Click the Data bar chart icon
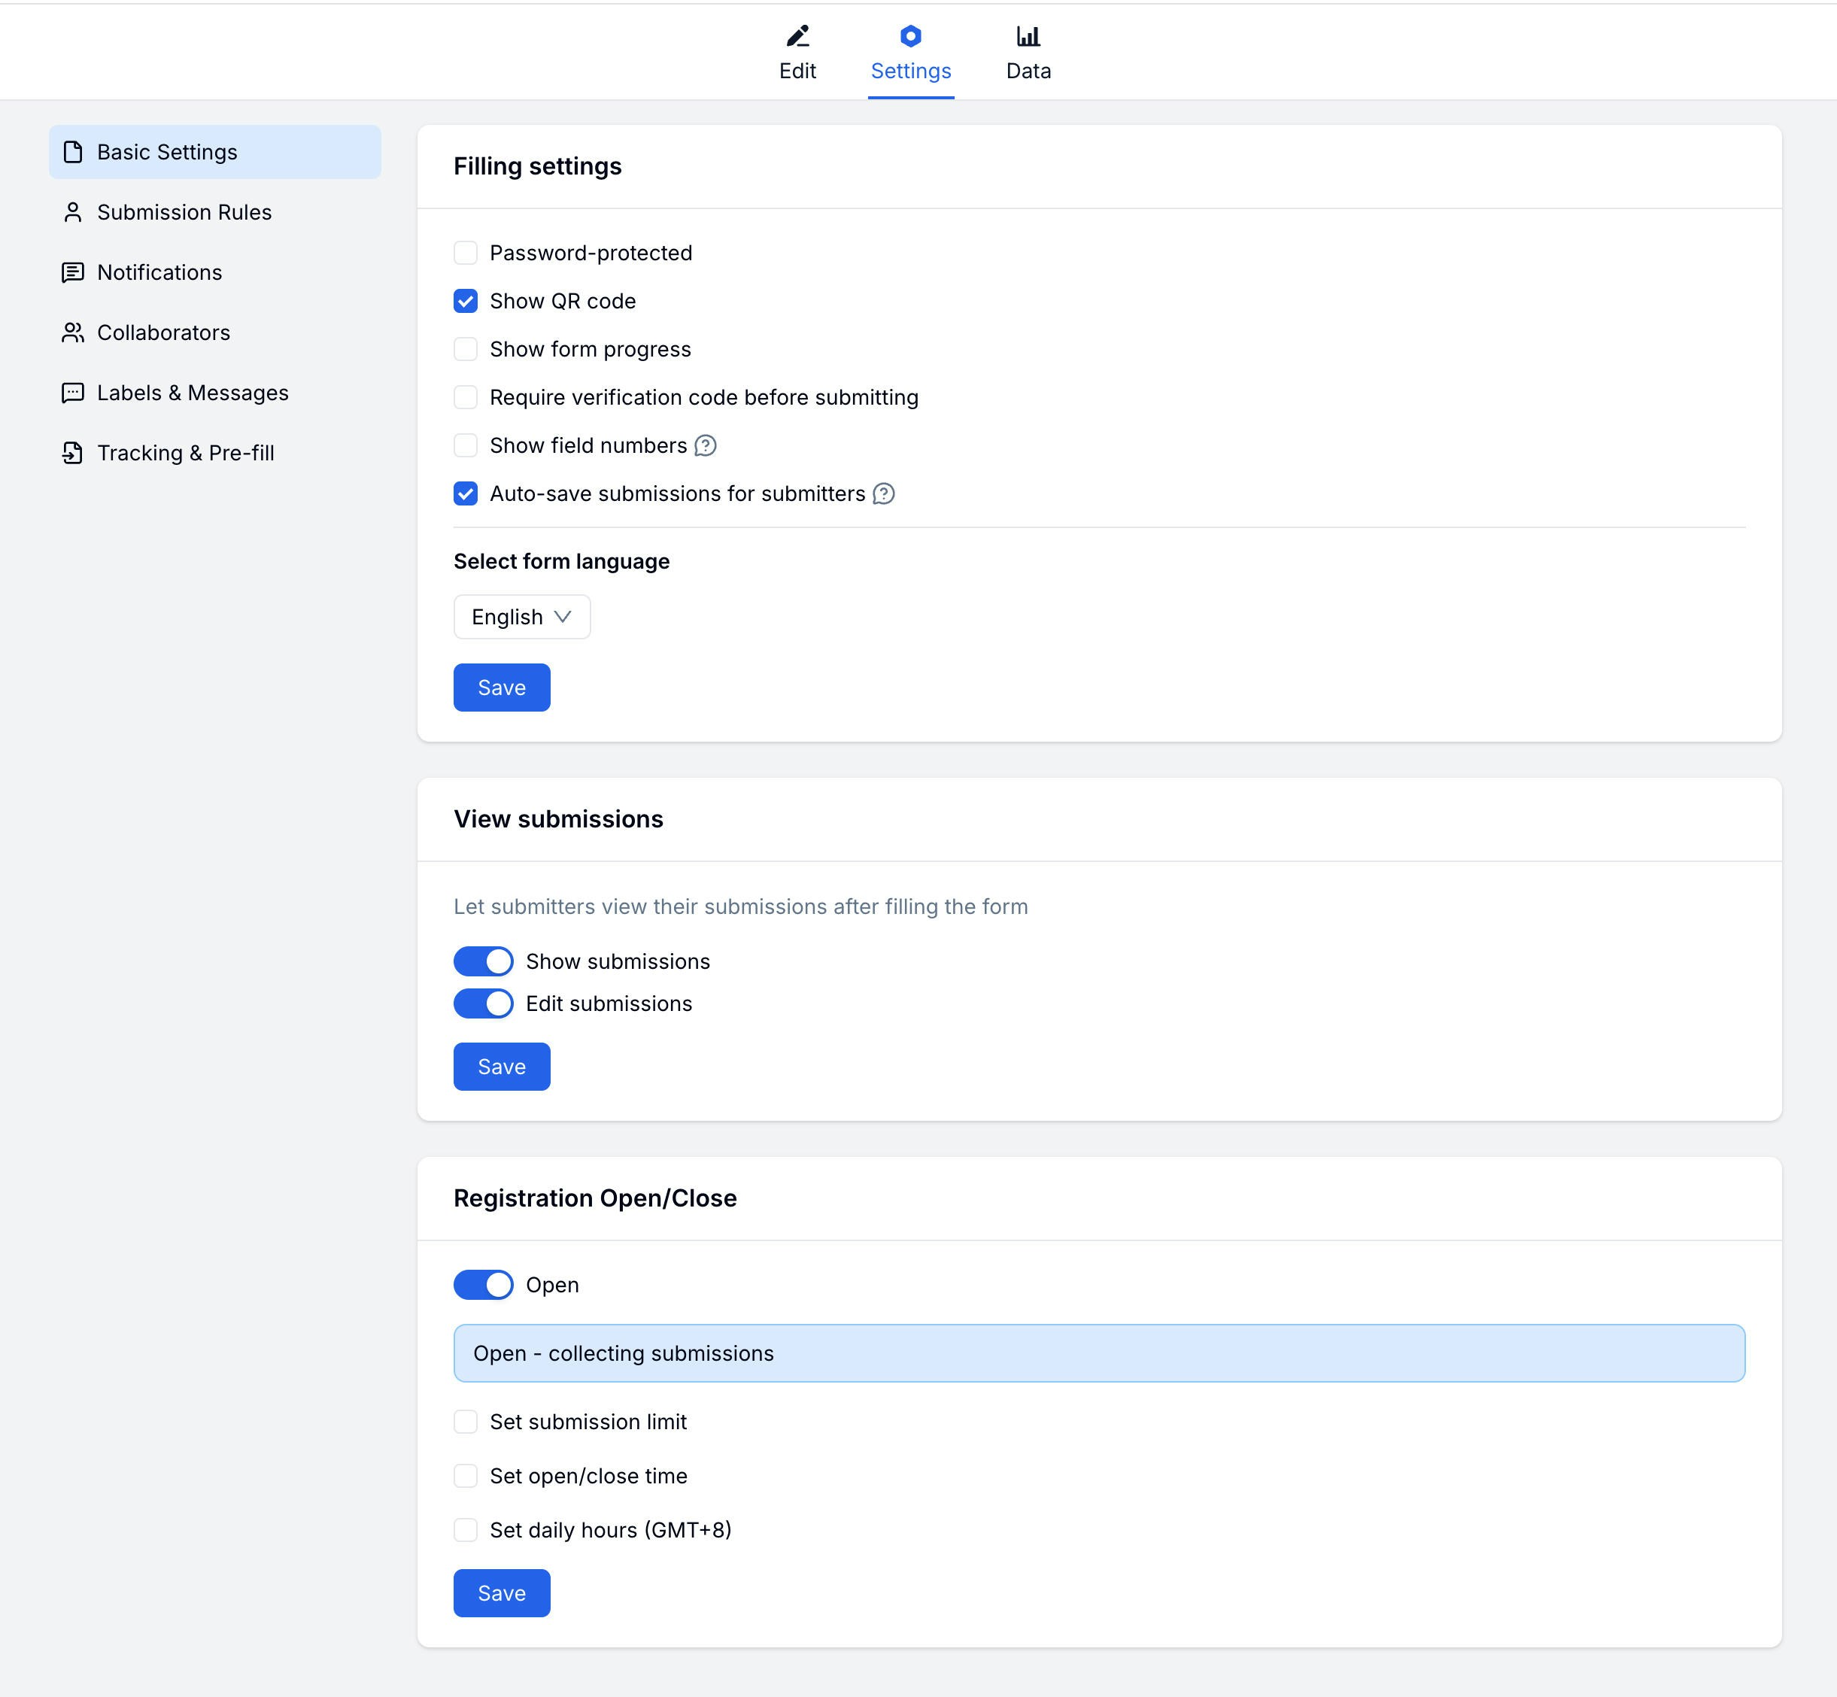 click(1028, 36)
